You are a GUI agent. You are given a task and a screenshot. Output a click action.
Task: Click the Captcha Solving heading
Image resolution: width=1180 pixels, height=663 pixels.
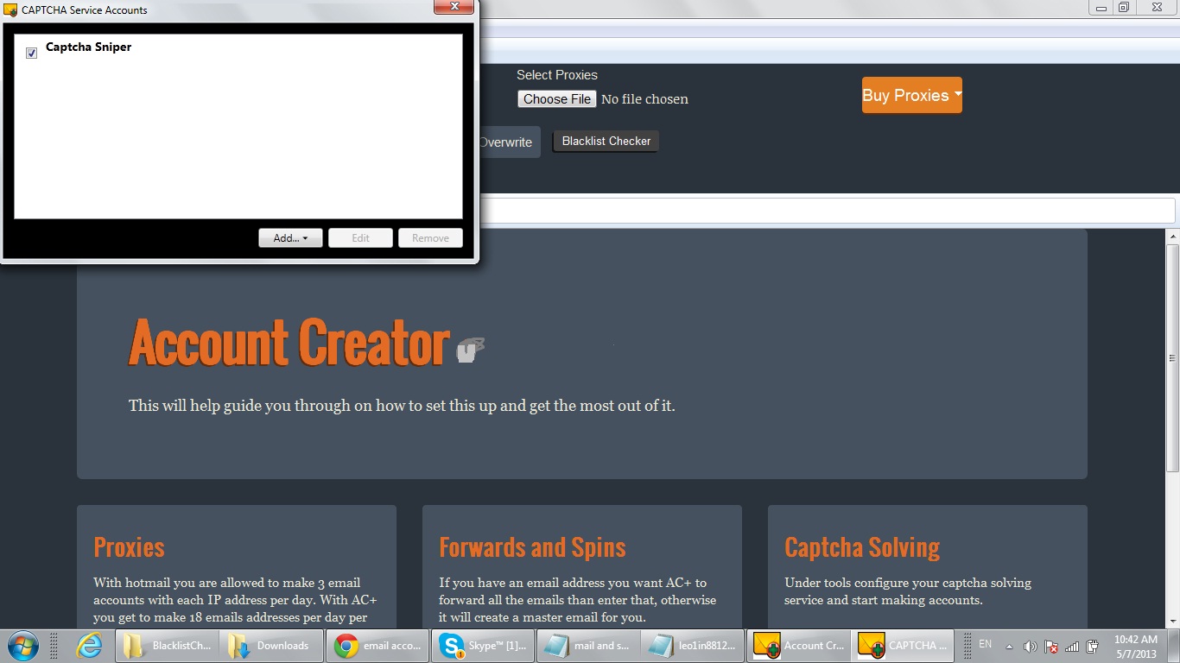point(862,547)
